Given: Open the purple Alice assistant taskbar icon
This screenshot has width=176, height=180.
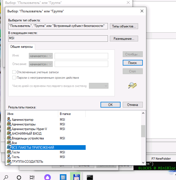Looking at the screenshot, I should pos(48,177).
